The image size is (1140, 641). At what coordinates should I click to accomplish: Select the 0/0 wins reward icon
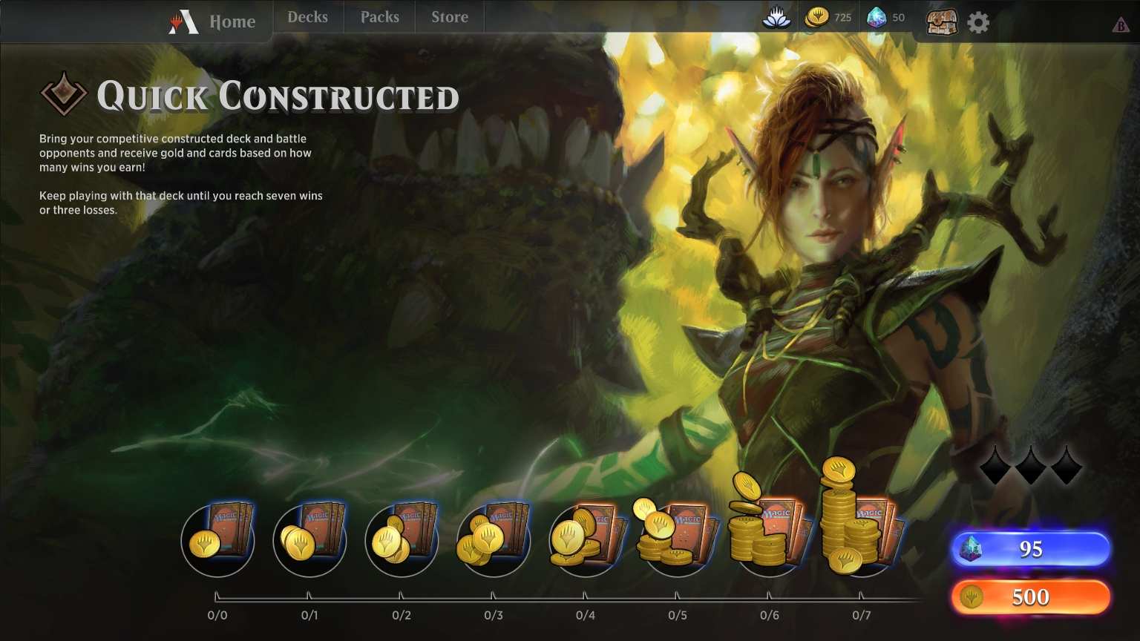coord(218,540)
